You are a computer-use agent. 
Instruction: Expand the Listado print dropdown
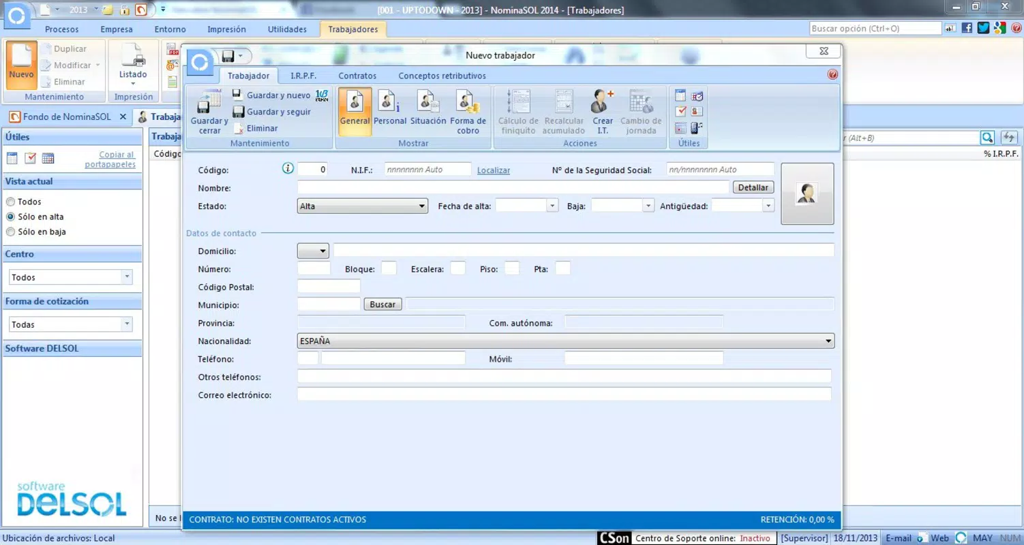[133, 83]
